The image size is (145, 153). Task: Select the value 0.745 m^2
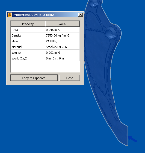pyautogui.click(x=62, y=29)
